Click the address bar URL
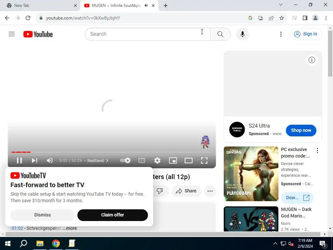 pos(83,18)
